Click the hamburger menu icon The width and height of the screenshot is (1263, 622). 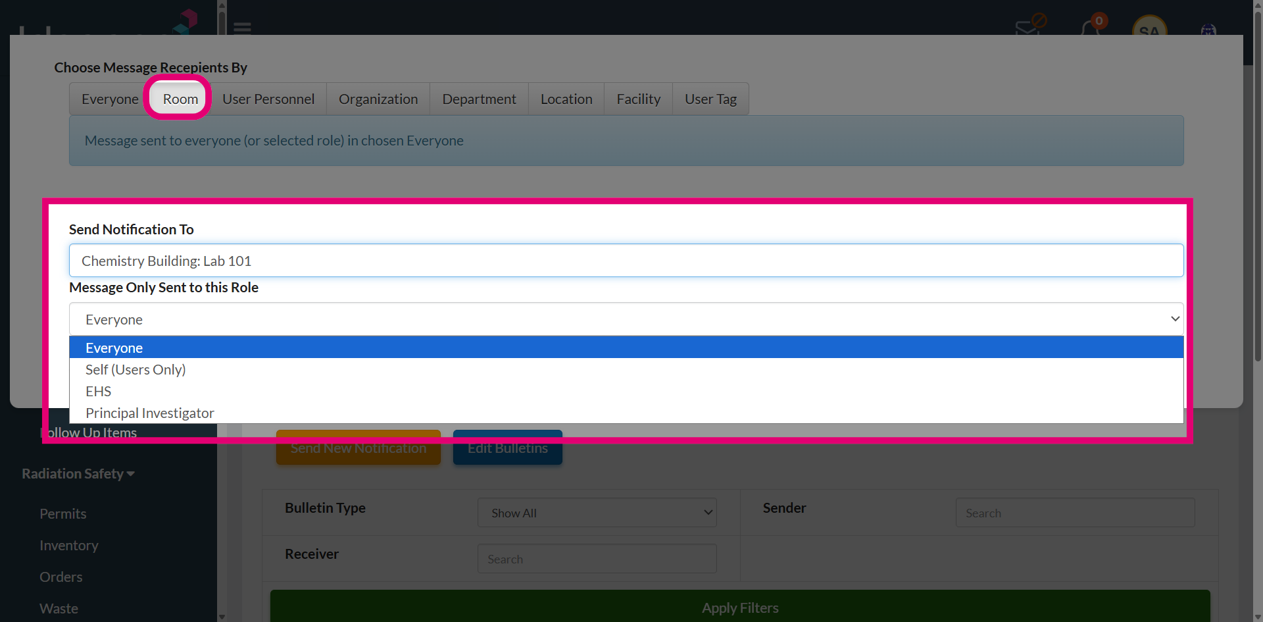tap(243, 28)
